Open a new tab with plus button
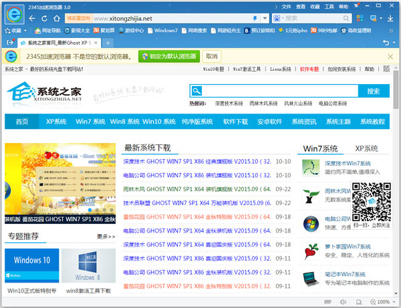Image resolution: width=401 pixels, height=308 pixels. coord(108,43)
